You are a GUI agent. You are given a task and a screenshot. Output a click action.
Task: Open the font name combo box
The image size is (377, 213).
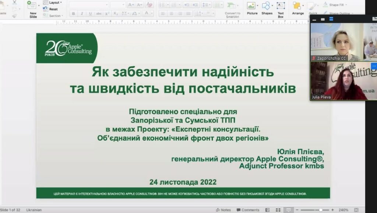[89, 4]
